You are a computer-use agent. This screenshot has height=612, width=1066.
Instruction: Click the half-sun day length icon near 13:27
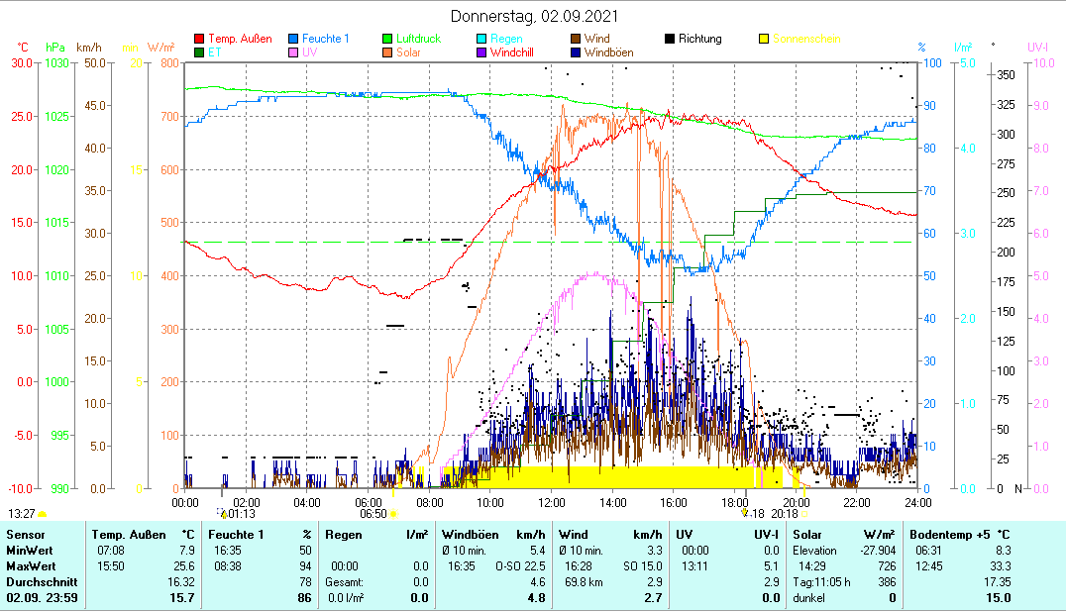(x=43, y=514)
